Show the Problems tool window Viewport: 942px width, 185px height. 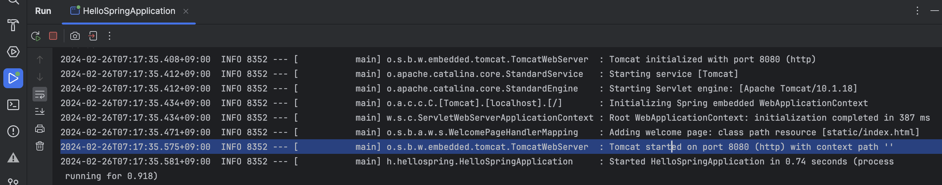[13, 131]
